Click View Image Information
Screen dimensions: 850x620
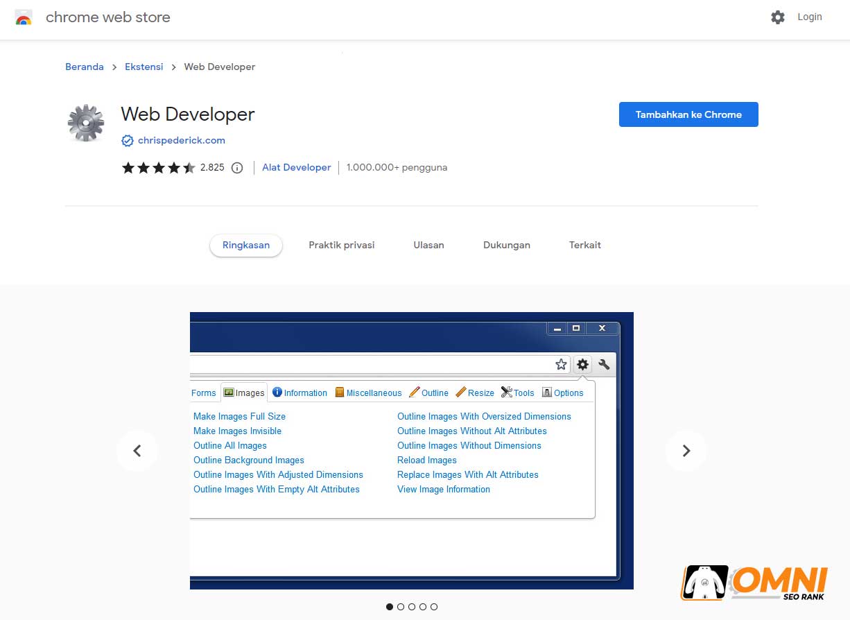(x=444, y=489)
